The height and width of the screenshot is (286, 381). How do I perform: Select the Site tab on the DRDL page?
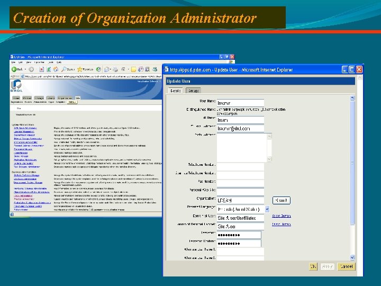pos(77,98)
